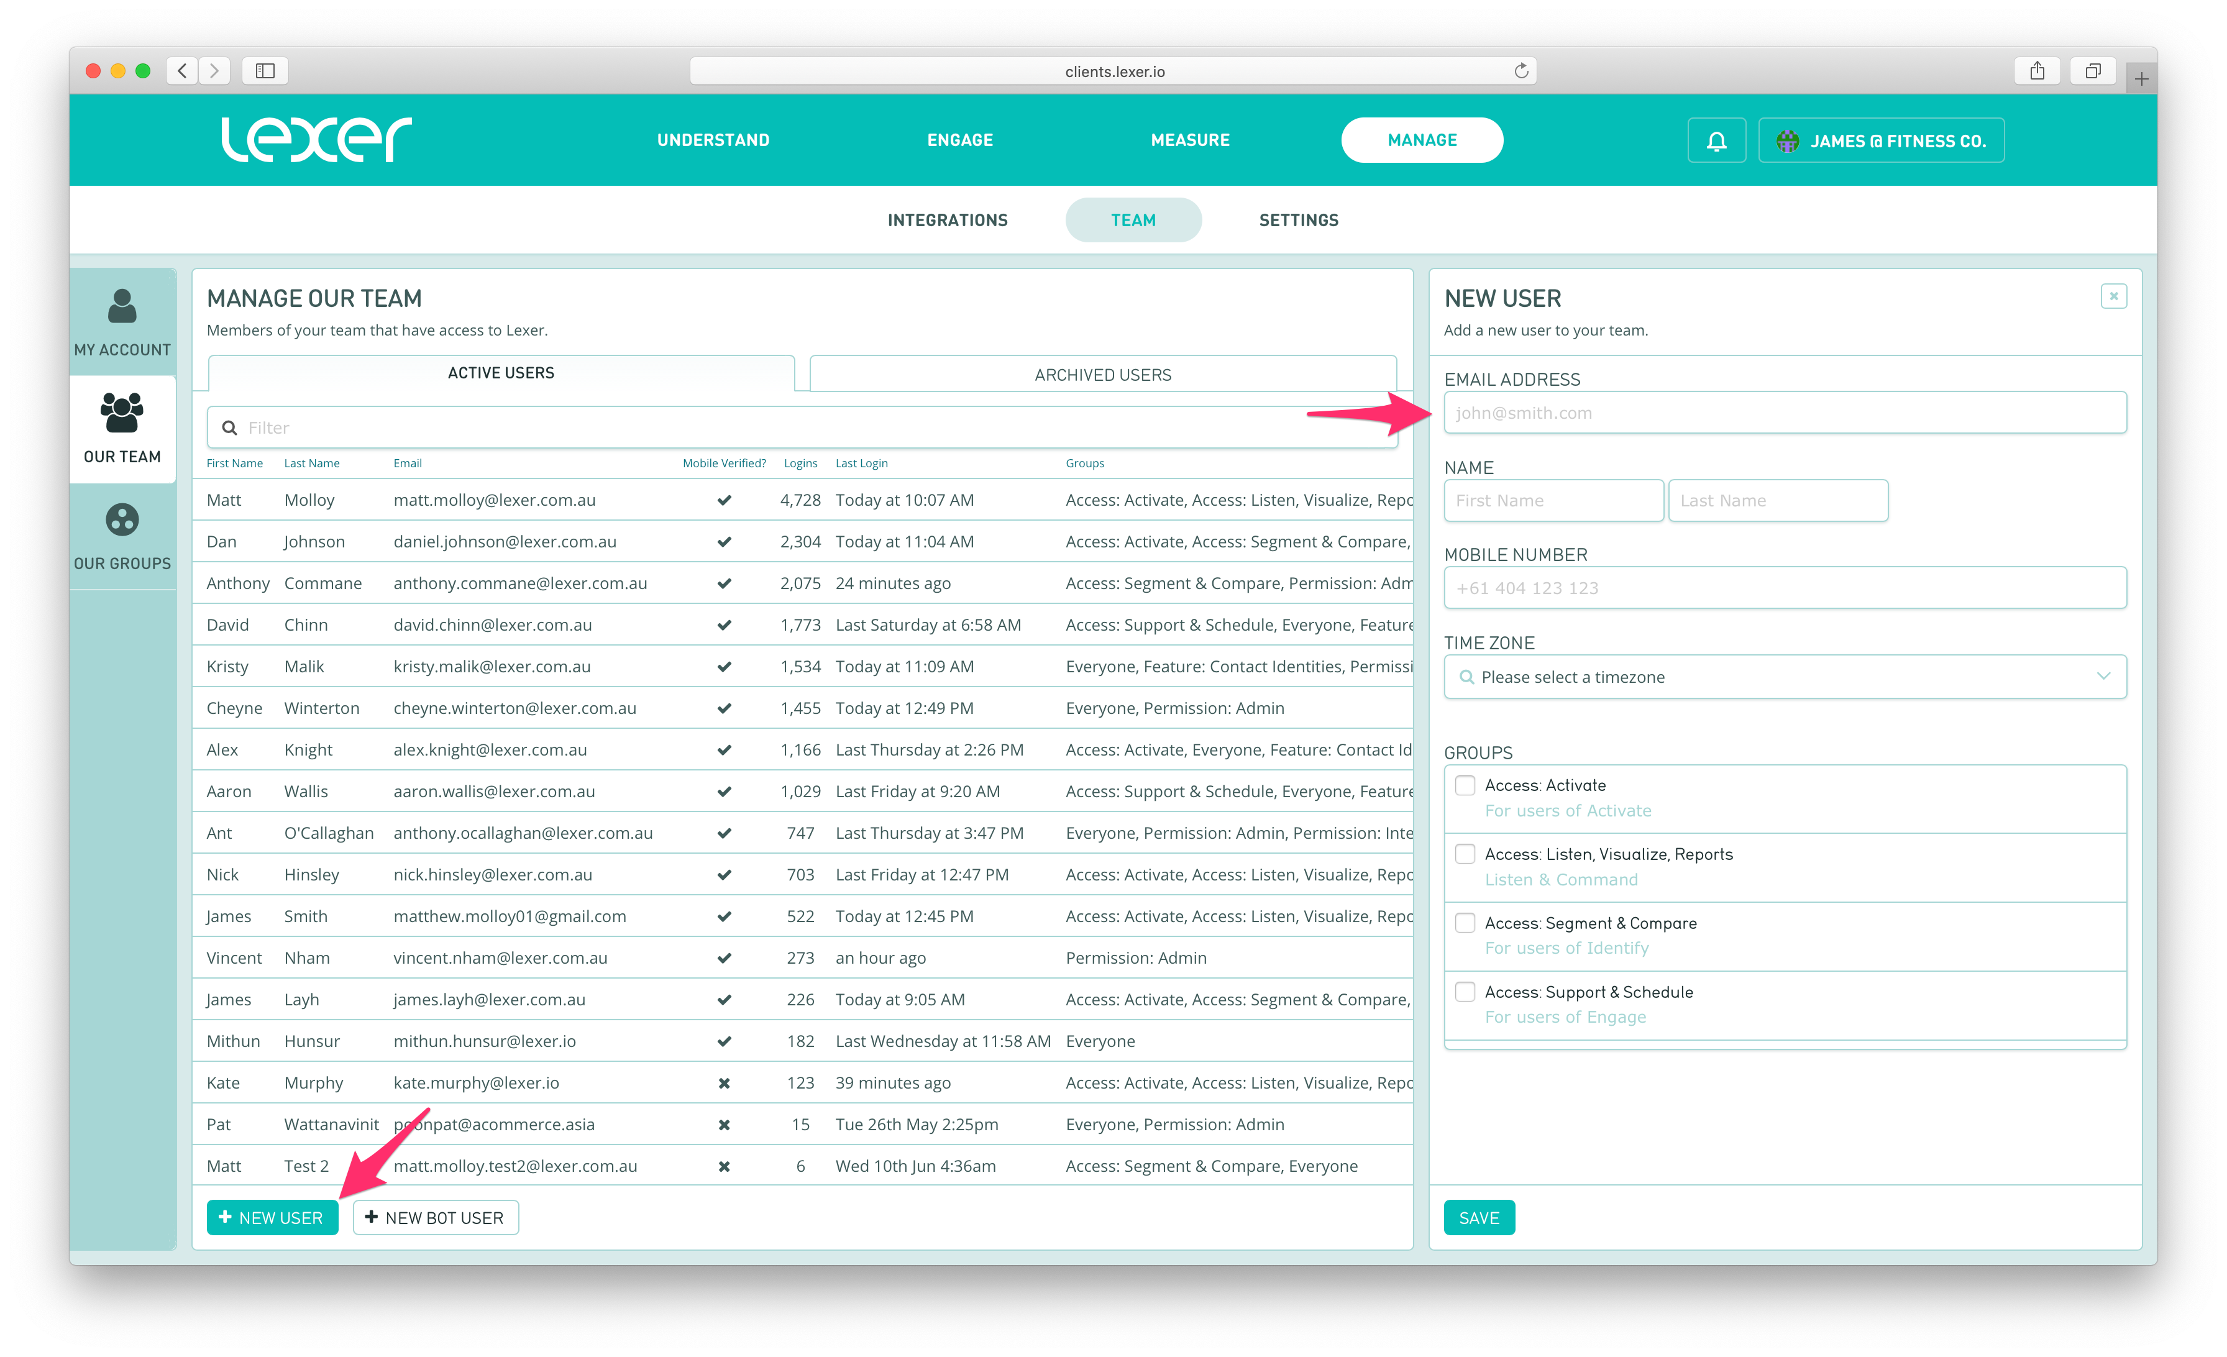This screenshot has width=2227, height=1357.
Task: Open Ant O'Callaghan's user row
Action: pos(802,833)
